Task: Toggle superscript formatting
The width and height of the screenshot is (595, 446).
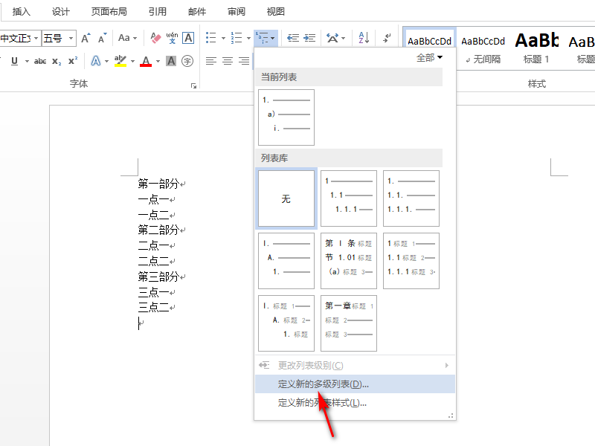Action: 72,61
